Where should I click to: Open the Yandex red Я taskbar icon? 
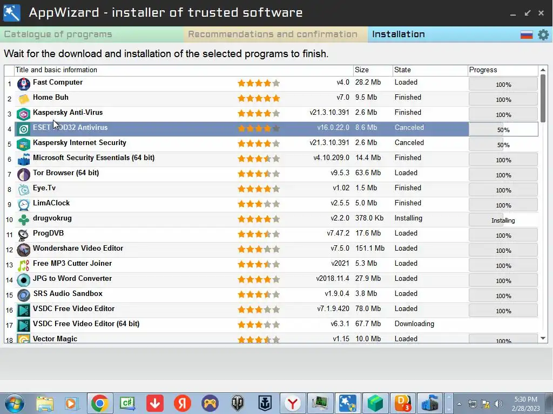tap(183, 403)
